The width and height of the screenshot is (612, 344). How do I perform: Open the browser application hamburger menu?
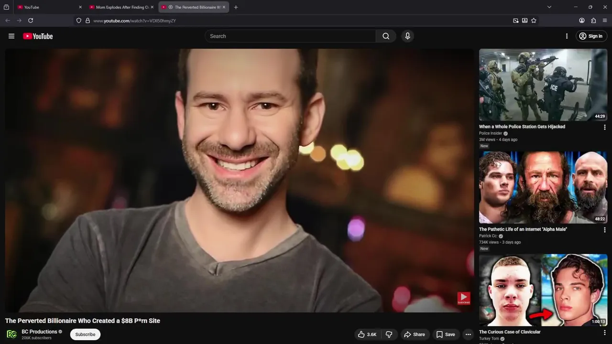(605, 21)
